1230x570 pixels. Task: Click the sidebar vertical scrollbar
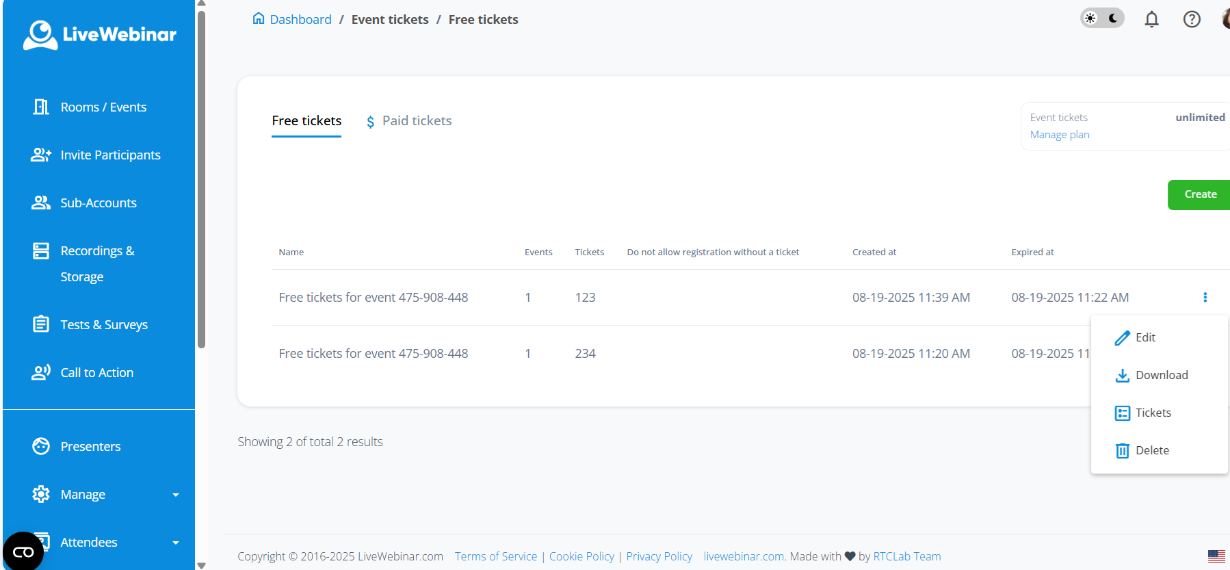point(201,178)
